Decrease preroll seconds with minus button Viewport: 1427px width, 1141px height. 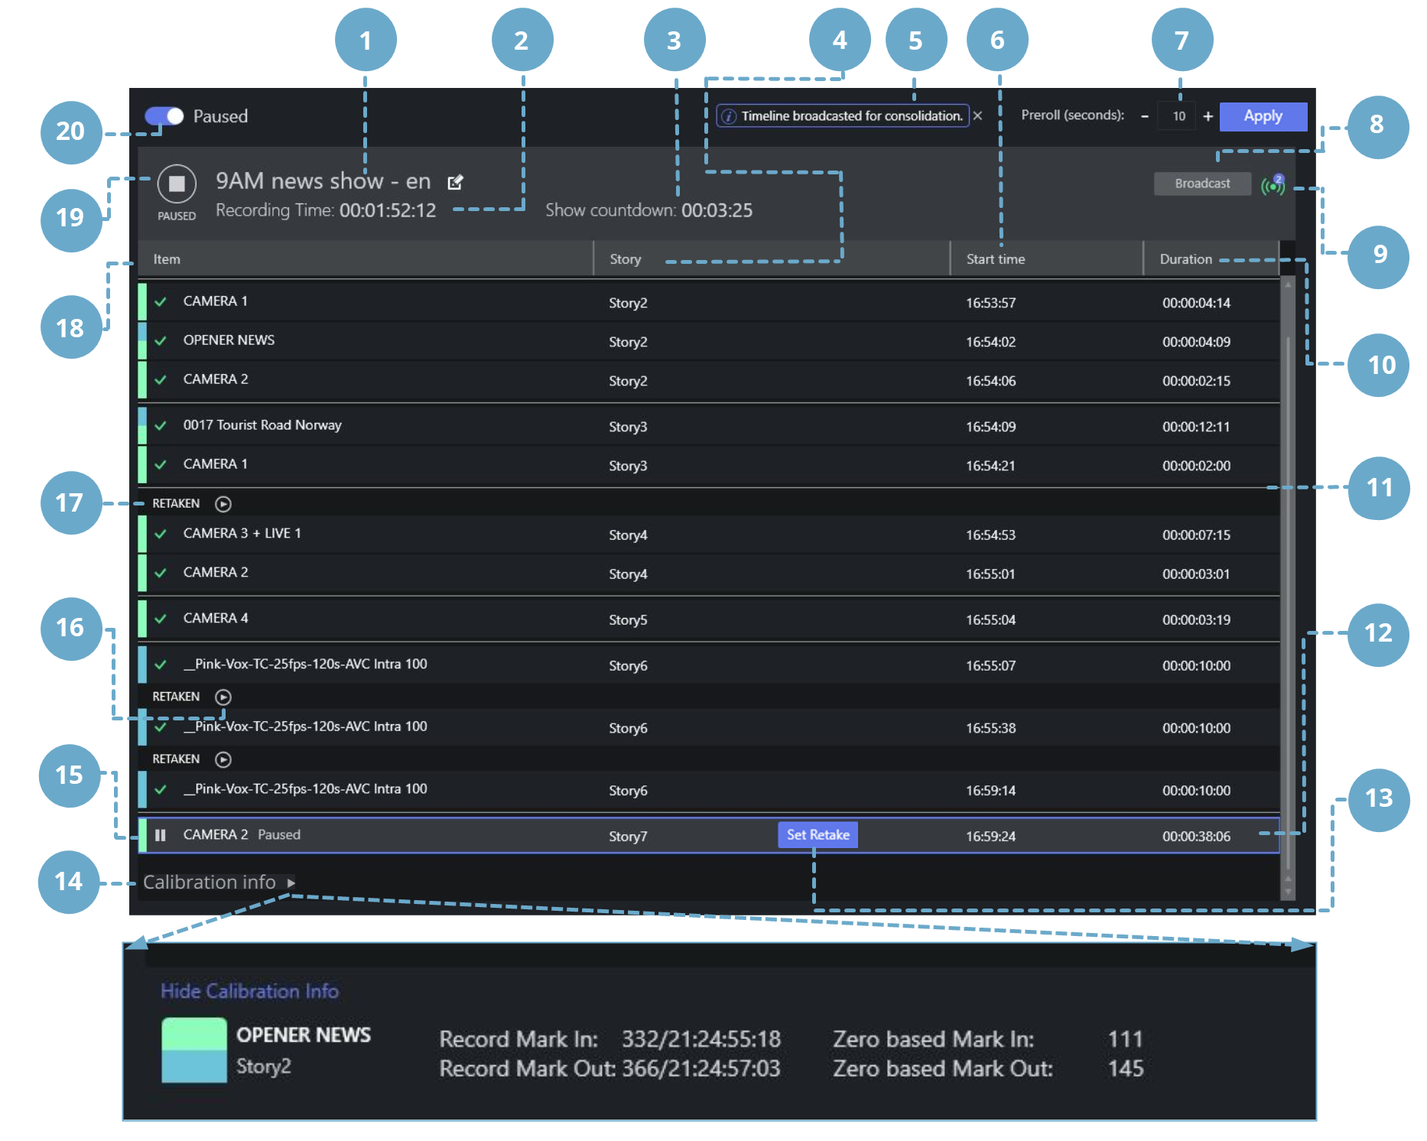[1145, 116]
